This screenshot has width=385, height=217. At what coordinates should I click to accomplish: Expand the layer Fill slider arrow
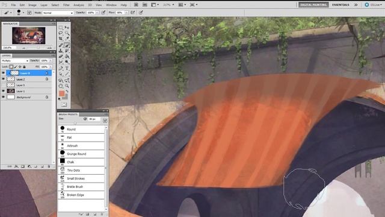51,67
